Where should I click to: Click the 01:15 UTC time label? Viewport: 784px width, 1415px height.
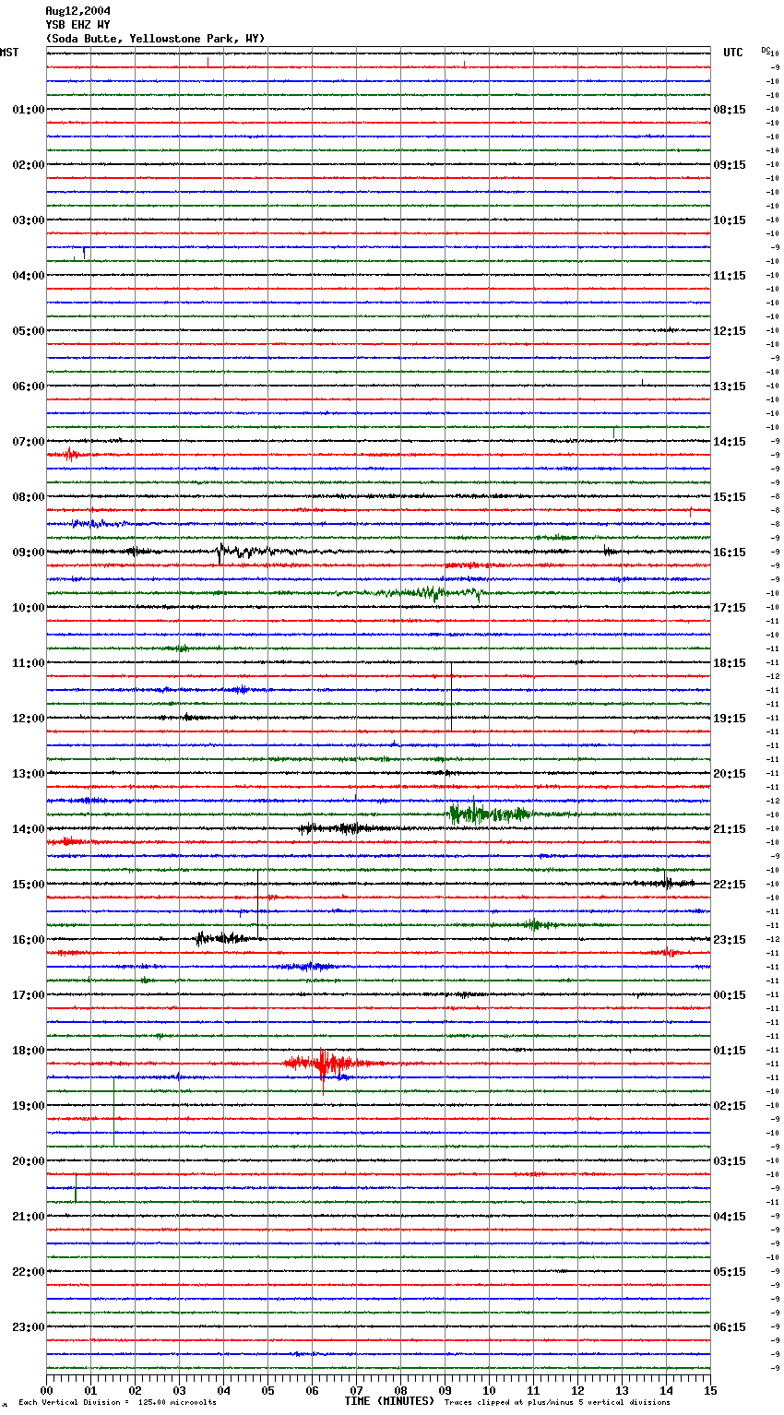(730, 1051)
